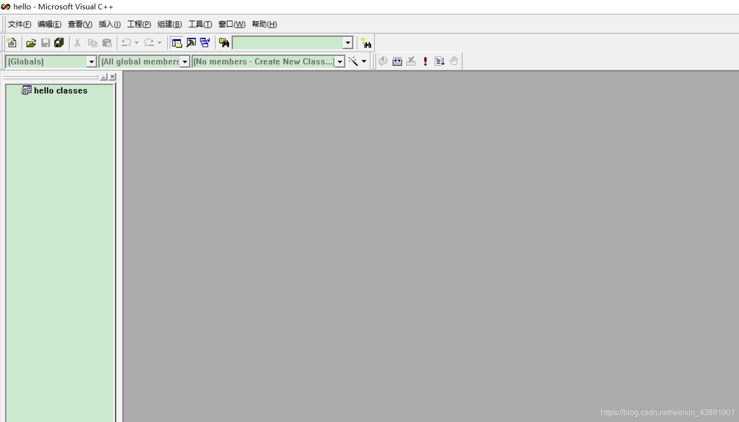Open the 编辑(E) menu
Screen dimensions: 739x422
pos(50,24)
